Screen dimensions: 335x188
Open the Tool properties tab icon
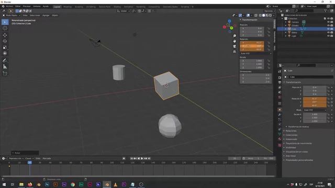280,72
